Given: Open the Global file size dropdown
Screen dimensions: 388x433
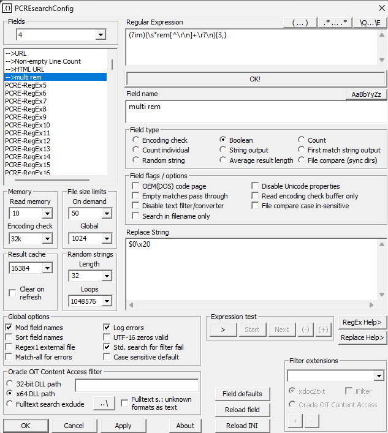Looking at the screenshot, I should [x=107, y=239].
